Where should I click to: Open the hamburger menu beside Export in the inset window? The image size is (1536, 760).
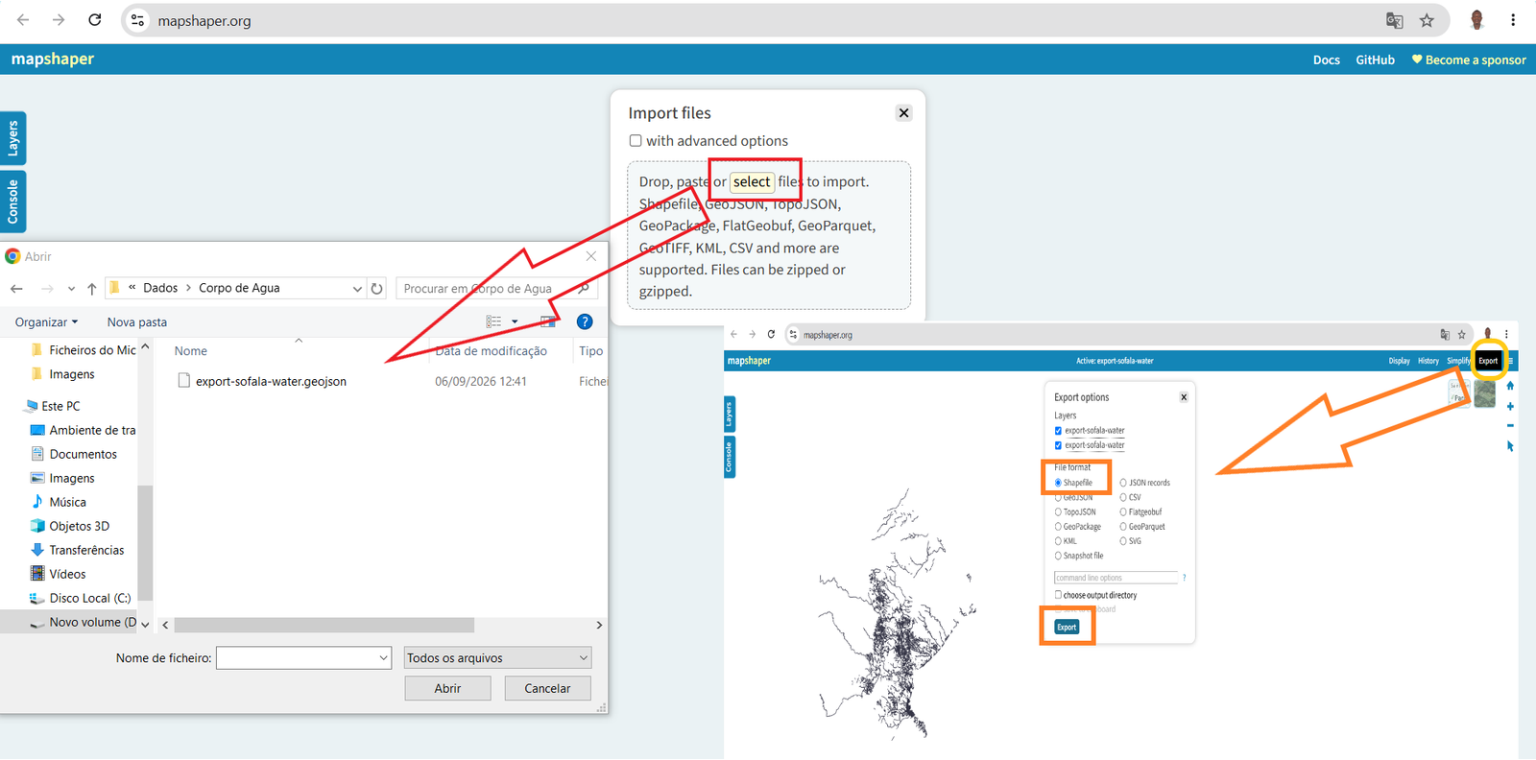pyautogui.click(x=1510, y=361)
